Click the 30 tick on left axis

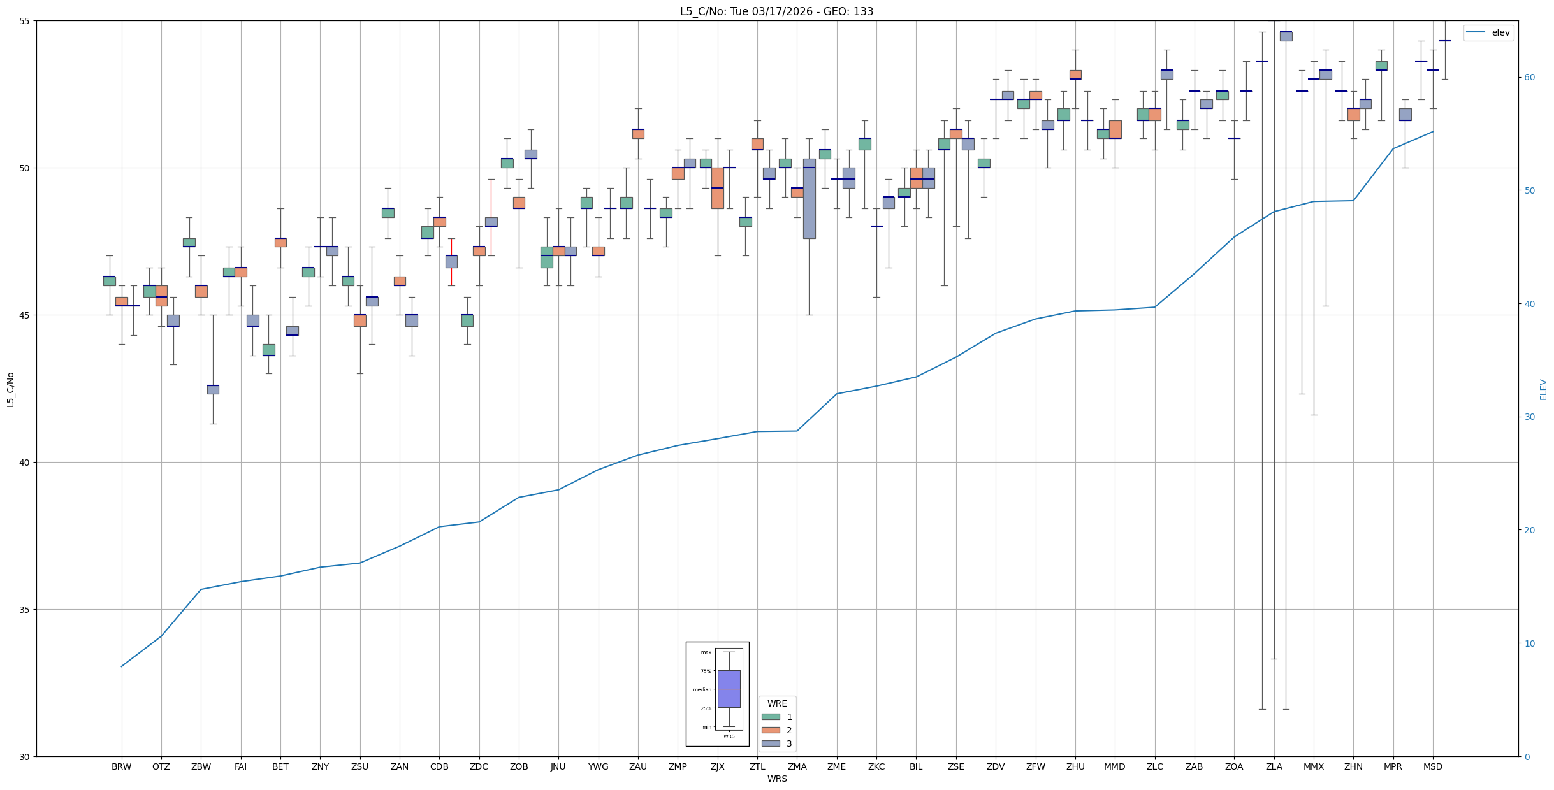tap(25, 756)
